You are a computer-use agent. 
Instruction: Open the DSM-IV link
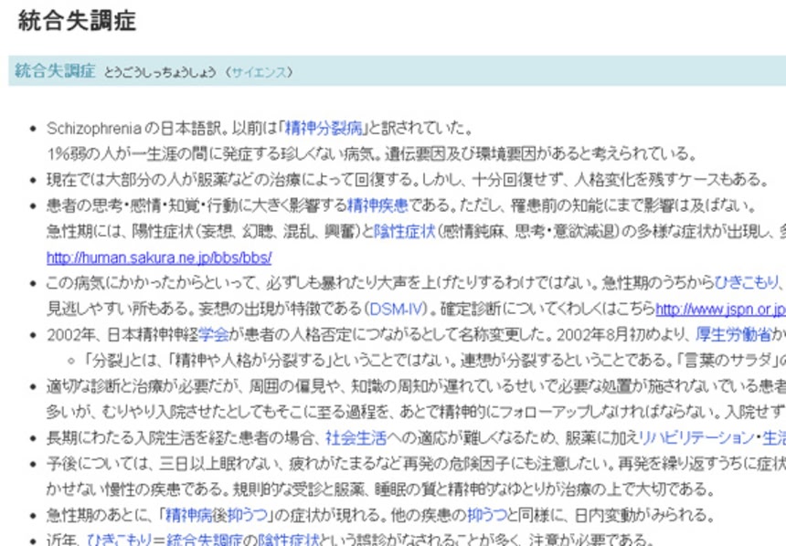pyautogui.click(x=390, y=309)
